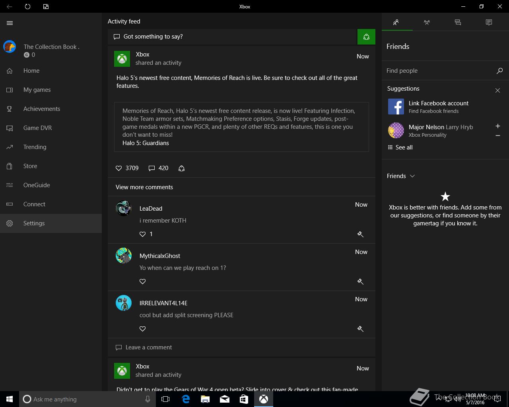The height and width of the screenshot is (407, 509).
Task: Like IRRELEVANT4L14E's comment
Action: point(142,329)
